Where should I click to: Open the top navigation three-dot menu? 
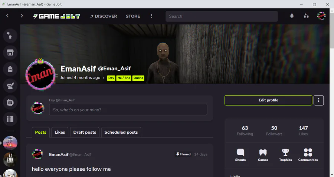151,16
